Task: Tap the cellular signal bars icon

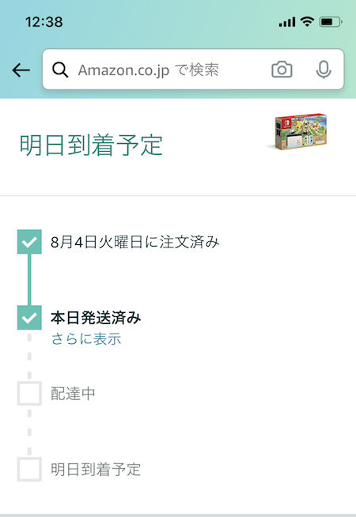Action: tap(287, 22)
